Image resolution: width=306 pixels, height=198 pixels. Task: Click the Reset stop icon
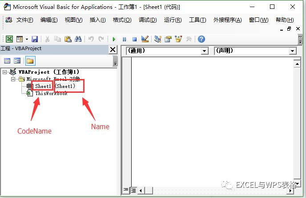(x=134, y=40)
